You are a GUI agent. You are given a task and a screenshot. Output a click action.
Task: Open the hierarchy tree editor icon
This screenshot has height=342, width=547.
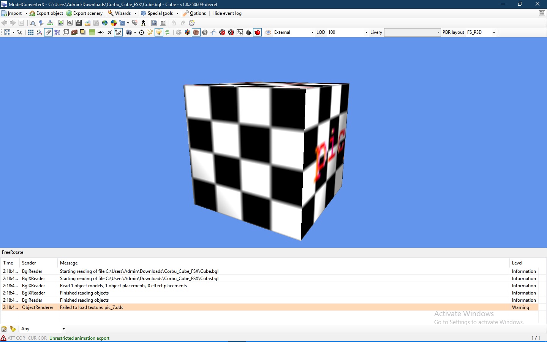[50, 23]
